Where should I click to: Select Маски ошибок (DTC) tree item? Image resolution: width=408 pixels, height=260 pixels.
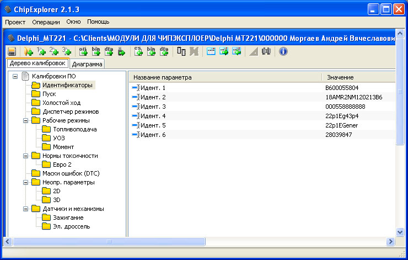tap(71, 173)
